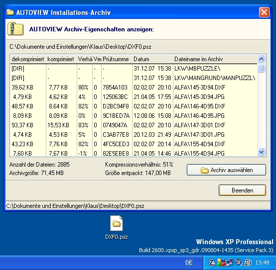The height and width of the screenshot is (270, 276).
Task: Select the ALFA\155-4D94.DXF entry
Action: click(134, 144)
